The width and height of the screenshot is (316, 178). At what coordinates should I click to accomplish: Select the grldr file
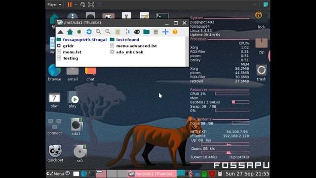pos(65,46)
